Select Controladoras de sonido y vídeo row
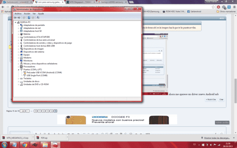237x148 pixels. pos(48,43)
